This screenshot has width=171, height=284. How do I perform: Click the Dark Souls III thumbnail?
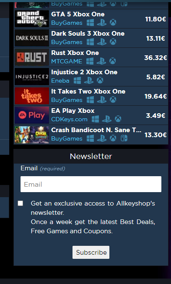point(32,38)
